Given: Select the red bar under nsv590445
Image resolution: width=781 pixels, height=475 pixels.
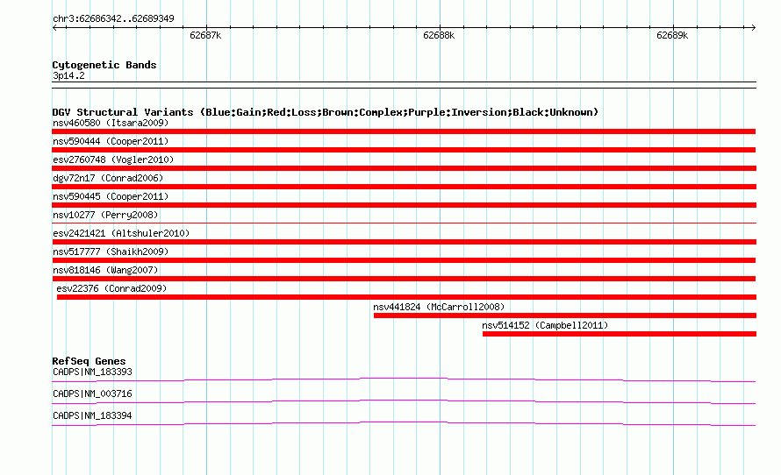Looking at the screenshot, I should [404, 205].
